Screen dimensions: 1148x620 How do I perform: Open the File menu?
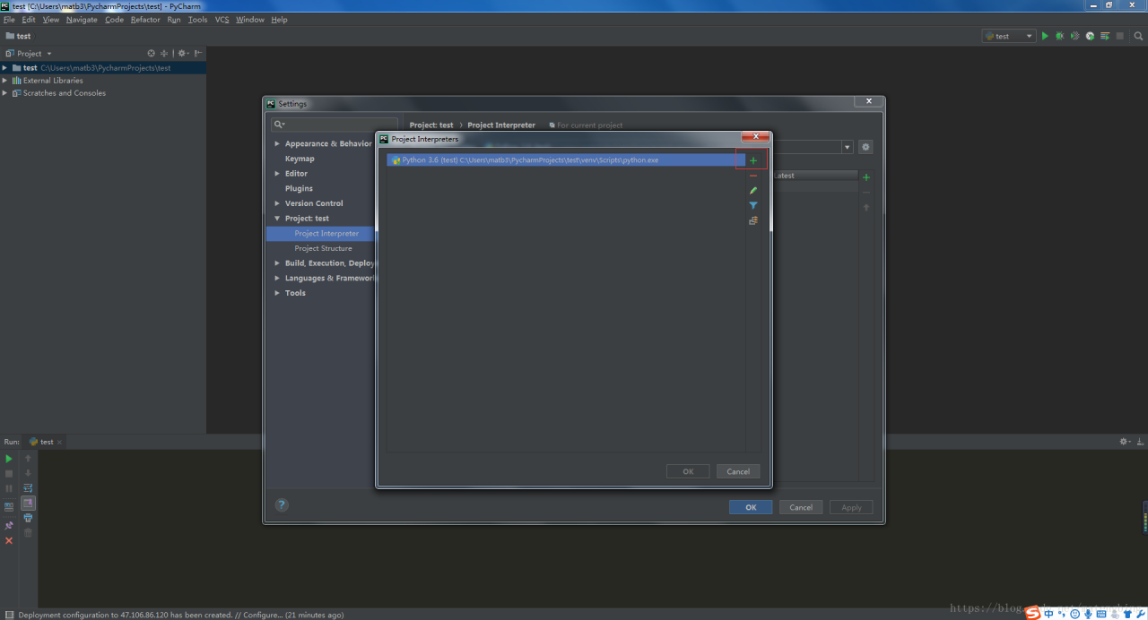(9, 20)
